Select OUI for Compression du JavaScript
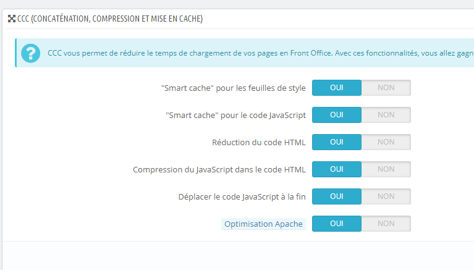This screenshot has width=474, height=270. coord(337,169)
